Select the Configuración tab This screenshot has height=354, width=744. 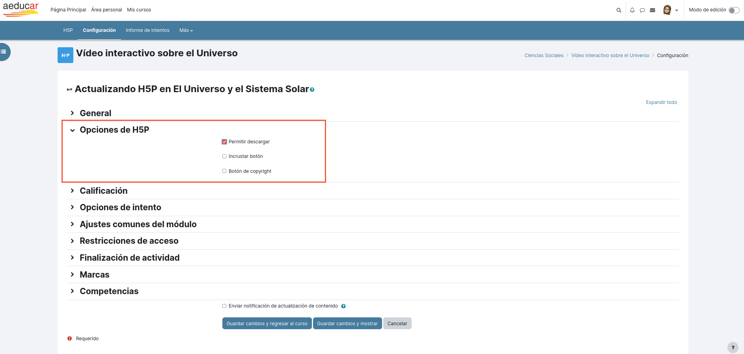(99, 30)
